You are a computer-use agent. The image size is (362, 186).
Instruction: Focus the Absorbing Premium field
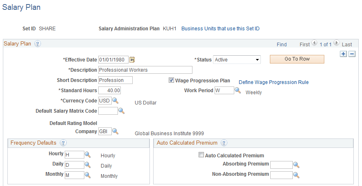pos(281,165)
